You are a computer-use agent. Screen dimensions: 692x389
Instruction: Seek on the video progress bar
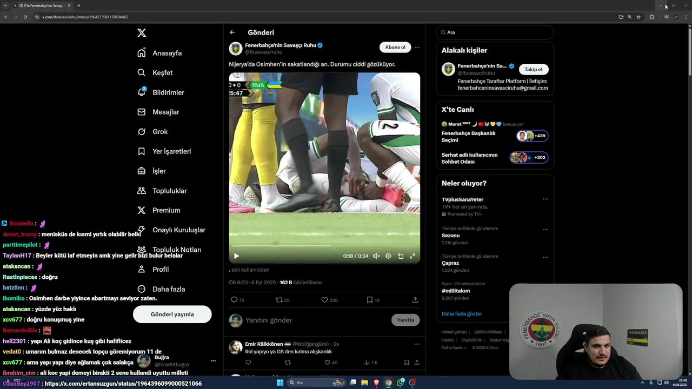tap(324, 246)
